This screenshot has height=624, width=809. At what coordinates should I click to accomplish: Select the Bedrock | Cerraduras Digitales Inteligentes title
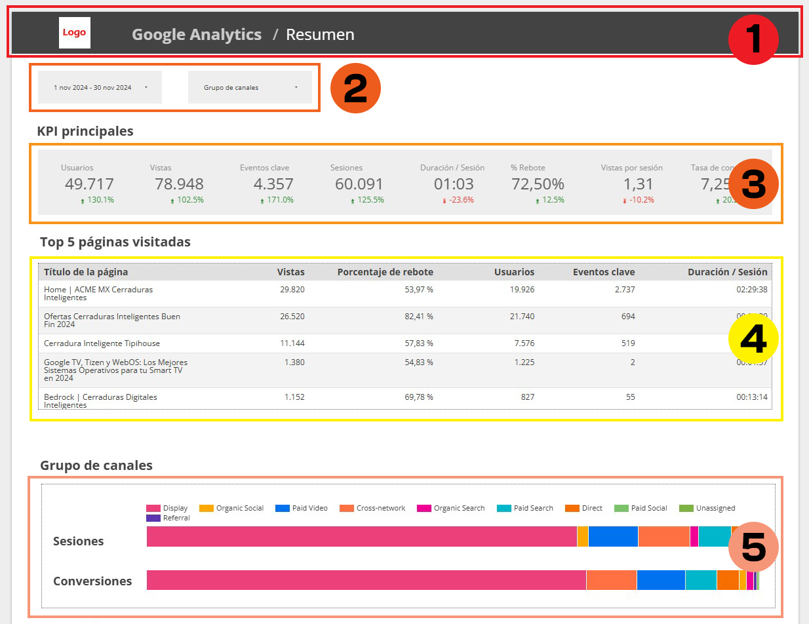(x=100, y=401)
